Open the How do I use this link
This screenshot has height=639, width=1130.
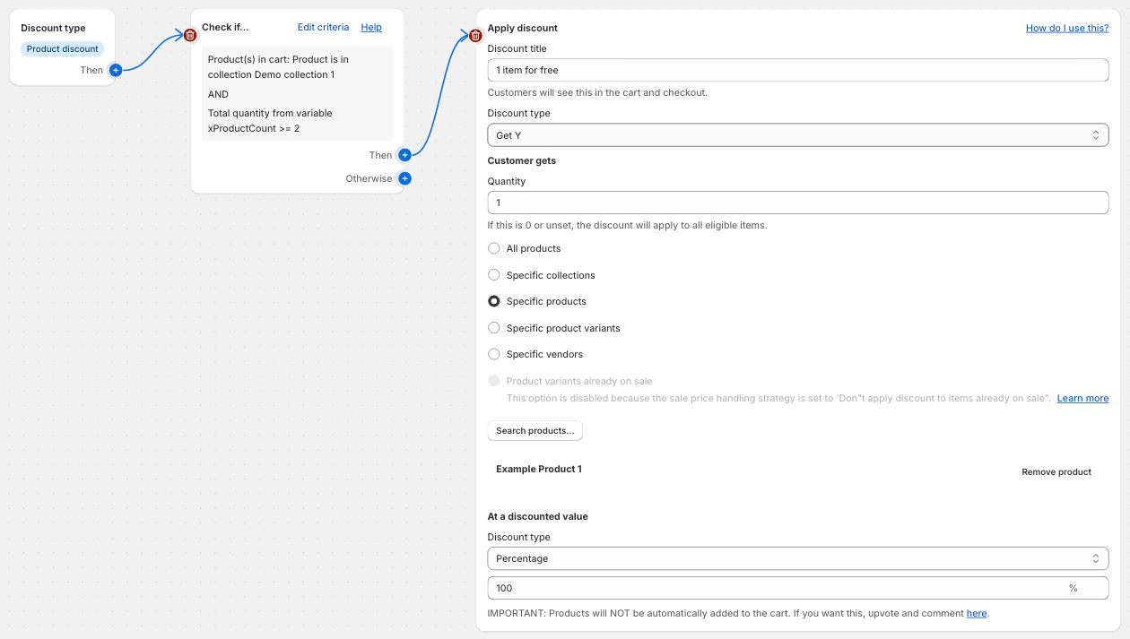[x=1066, y=28]
